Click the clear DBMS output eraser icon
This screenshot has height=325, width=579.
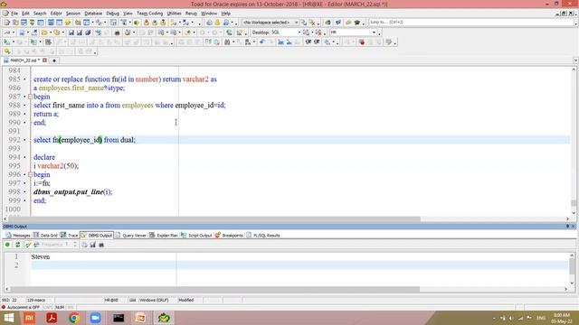click(x=28, y=245)
